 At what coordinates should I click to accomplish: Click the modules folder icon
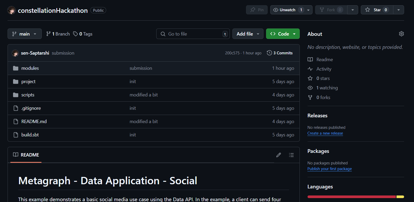point(16,68)
